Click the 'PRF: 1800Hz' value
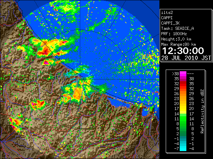 tap(174, 34)
